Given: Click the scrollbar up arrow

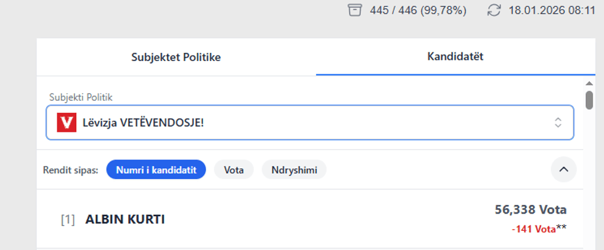Looking at the screenshot, I should [589, 83].
